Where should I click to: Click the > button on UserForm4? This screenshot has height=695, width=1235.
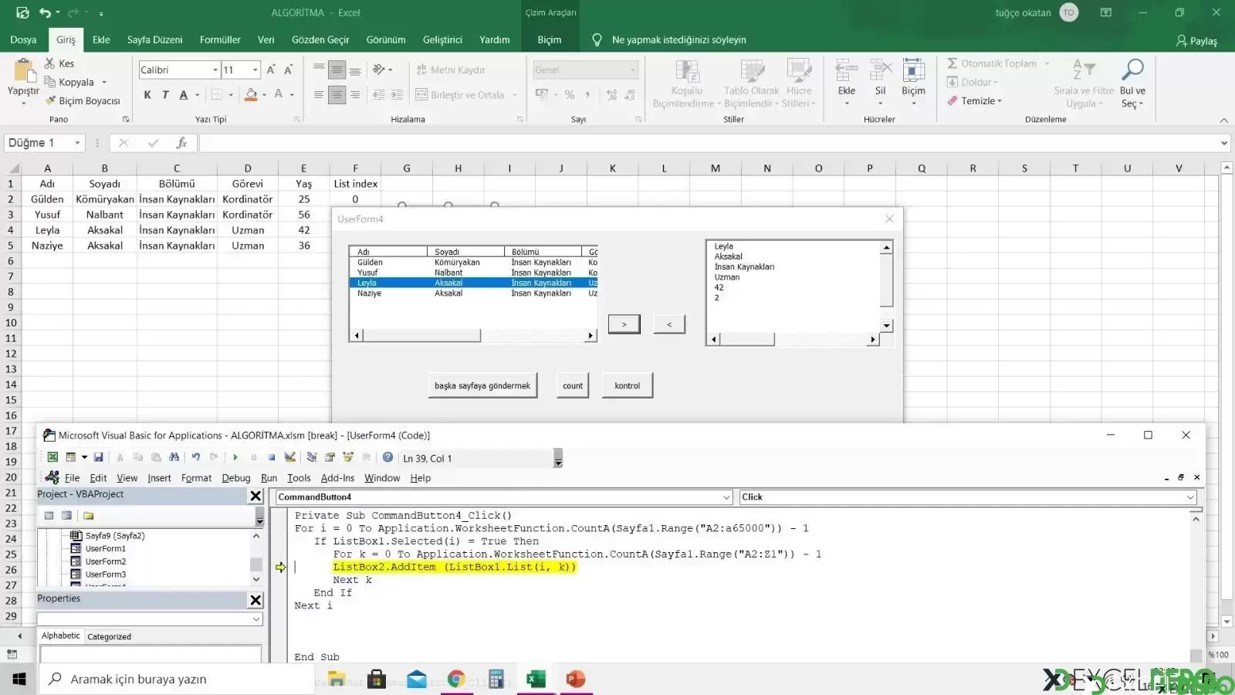click(x=624, y=324)
